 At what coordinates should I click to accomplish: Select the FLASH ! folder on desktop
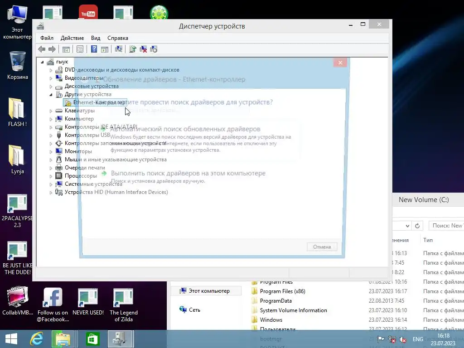(x=17, y=112)
